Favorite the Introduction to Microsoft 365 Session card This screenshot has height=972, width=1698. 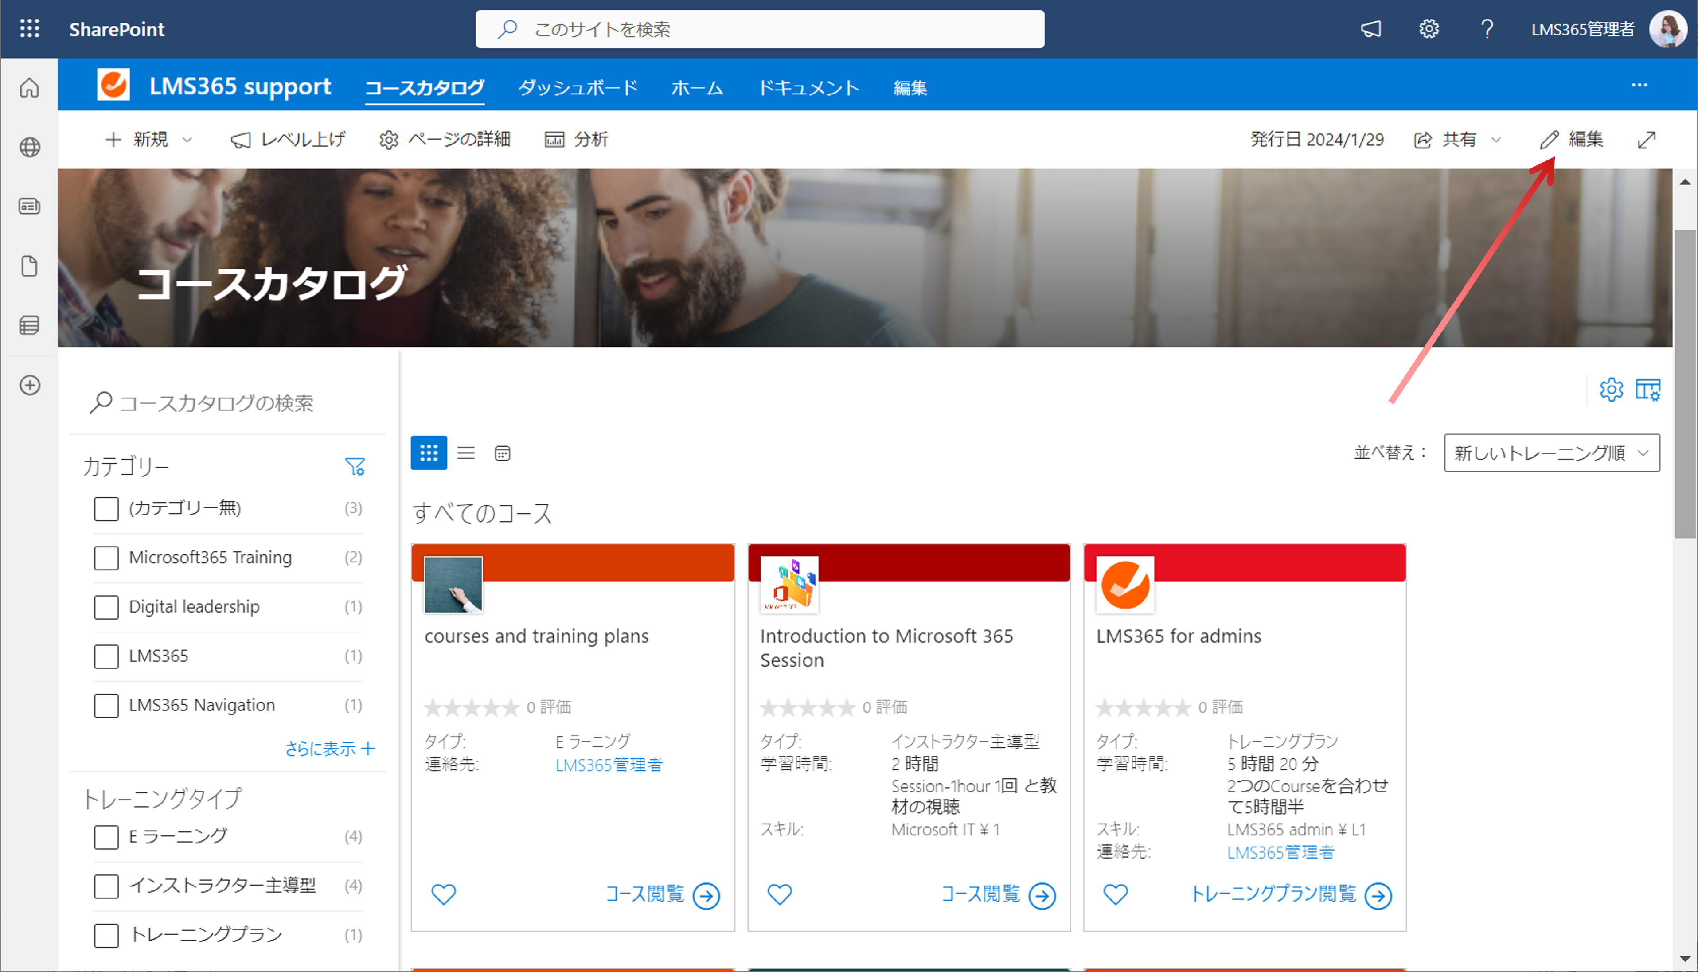(779, 894)
